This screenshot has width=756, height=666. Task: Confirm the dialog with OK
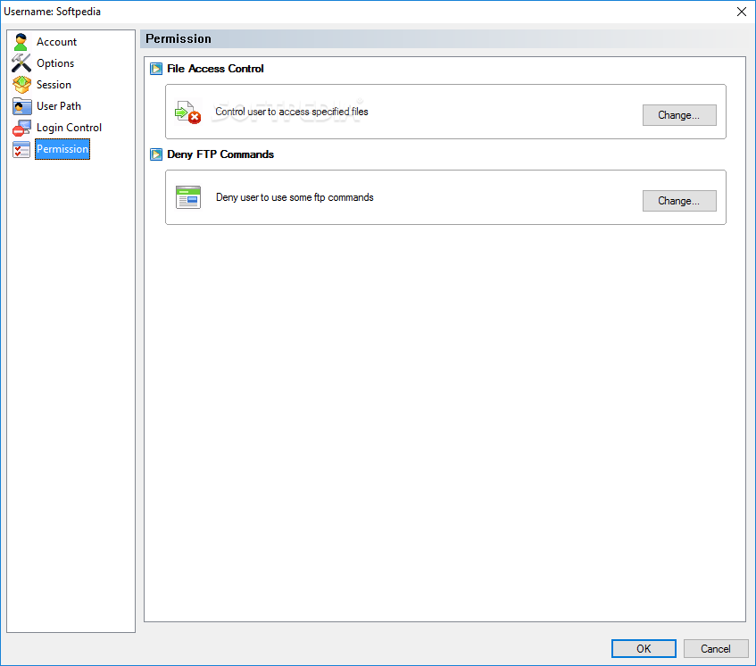pos(644,649)
